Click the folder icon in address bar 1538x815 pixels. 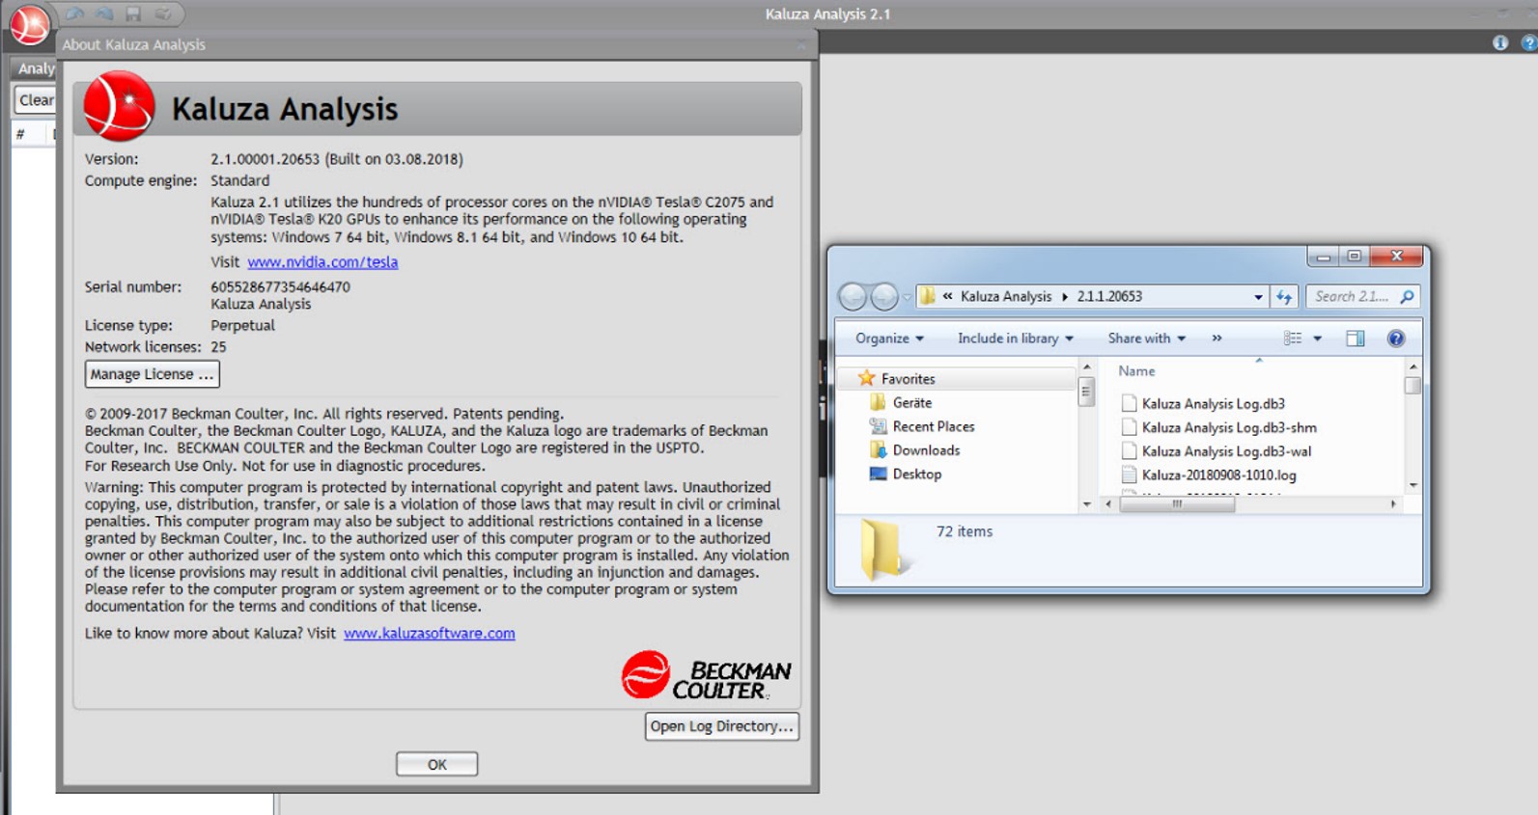tap(927, 296)
